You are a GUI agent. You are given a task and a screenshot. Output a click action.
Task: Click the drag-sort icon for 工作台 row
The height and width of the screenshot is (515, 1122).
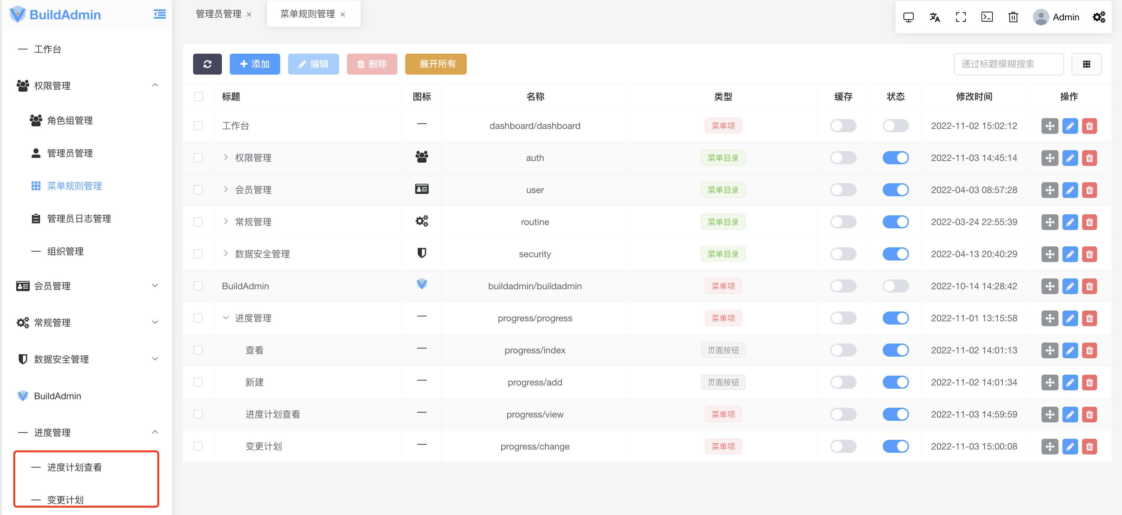tap(1049, 126)
